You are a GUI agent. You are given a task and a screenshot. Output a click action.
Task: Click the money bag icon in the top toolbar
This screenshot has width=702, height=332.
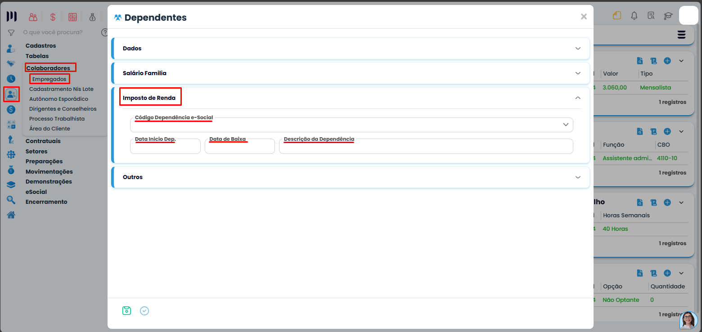pos(92,17)
